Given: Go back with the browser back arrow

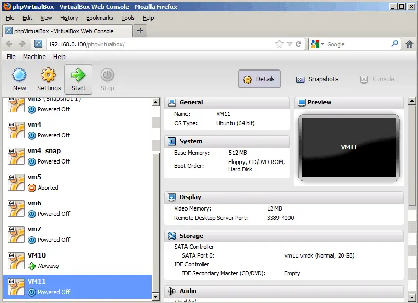Looking at the screenshot, I should point(9,44).
